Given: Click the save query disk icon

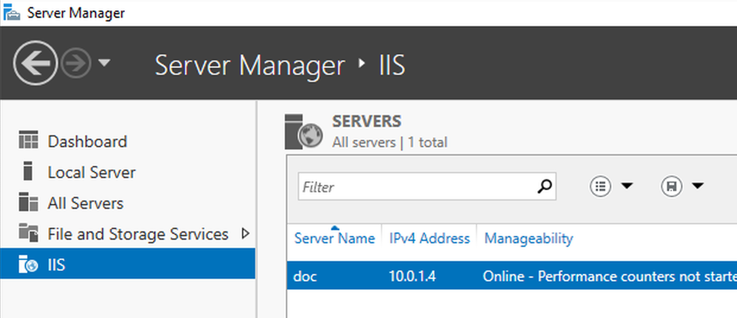Looking at the screenshot, I should [x=672, y=187].
